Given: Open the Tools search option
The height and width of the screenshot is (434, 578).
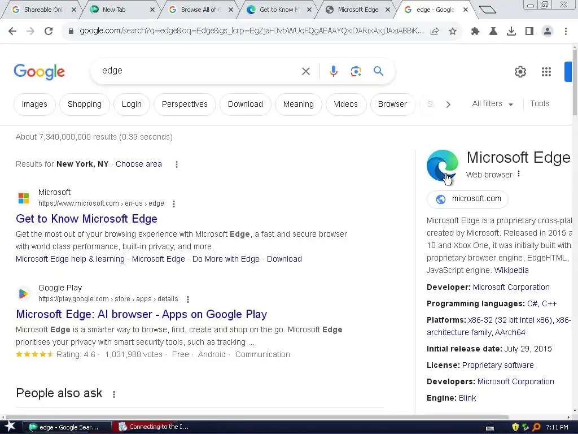Looking at the screenshot, I should point(539,104).
